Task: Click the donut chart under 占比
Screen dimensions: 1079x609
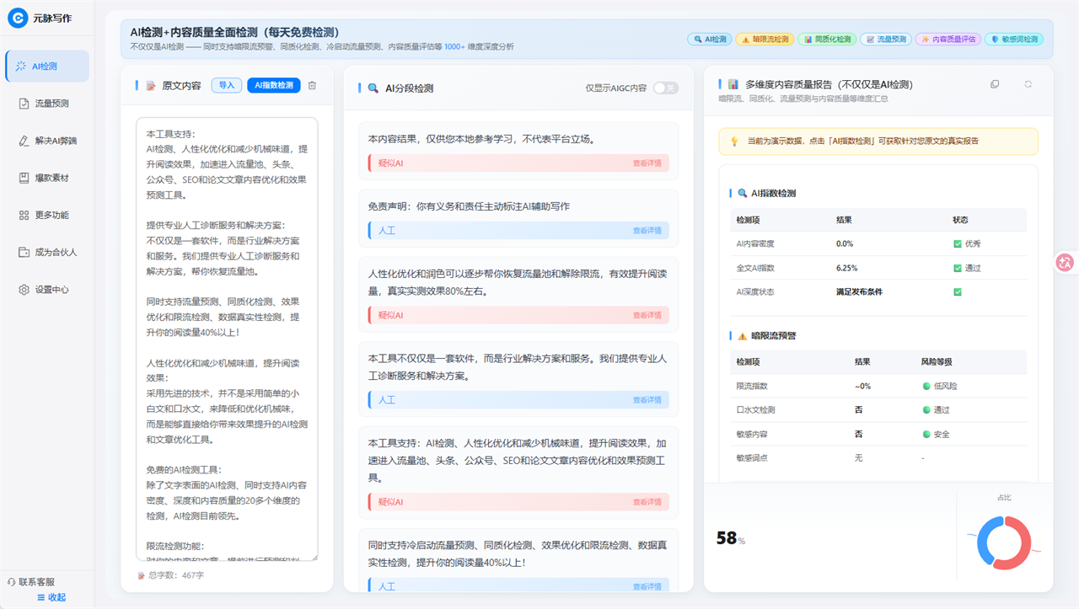Action: [x=1003, y=543]
